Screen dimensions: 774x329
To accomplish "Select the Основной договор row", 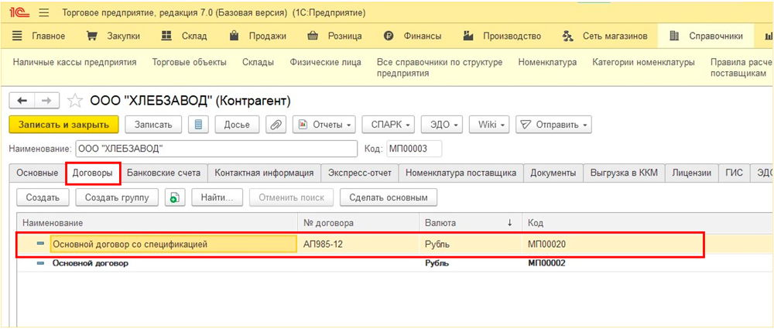I will pyautogui.click(x=90, y=263).
